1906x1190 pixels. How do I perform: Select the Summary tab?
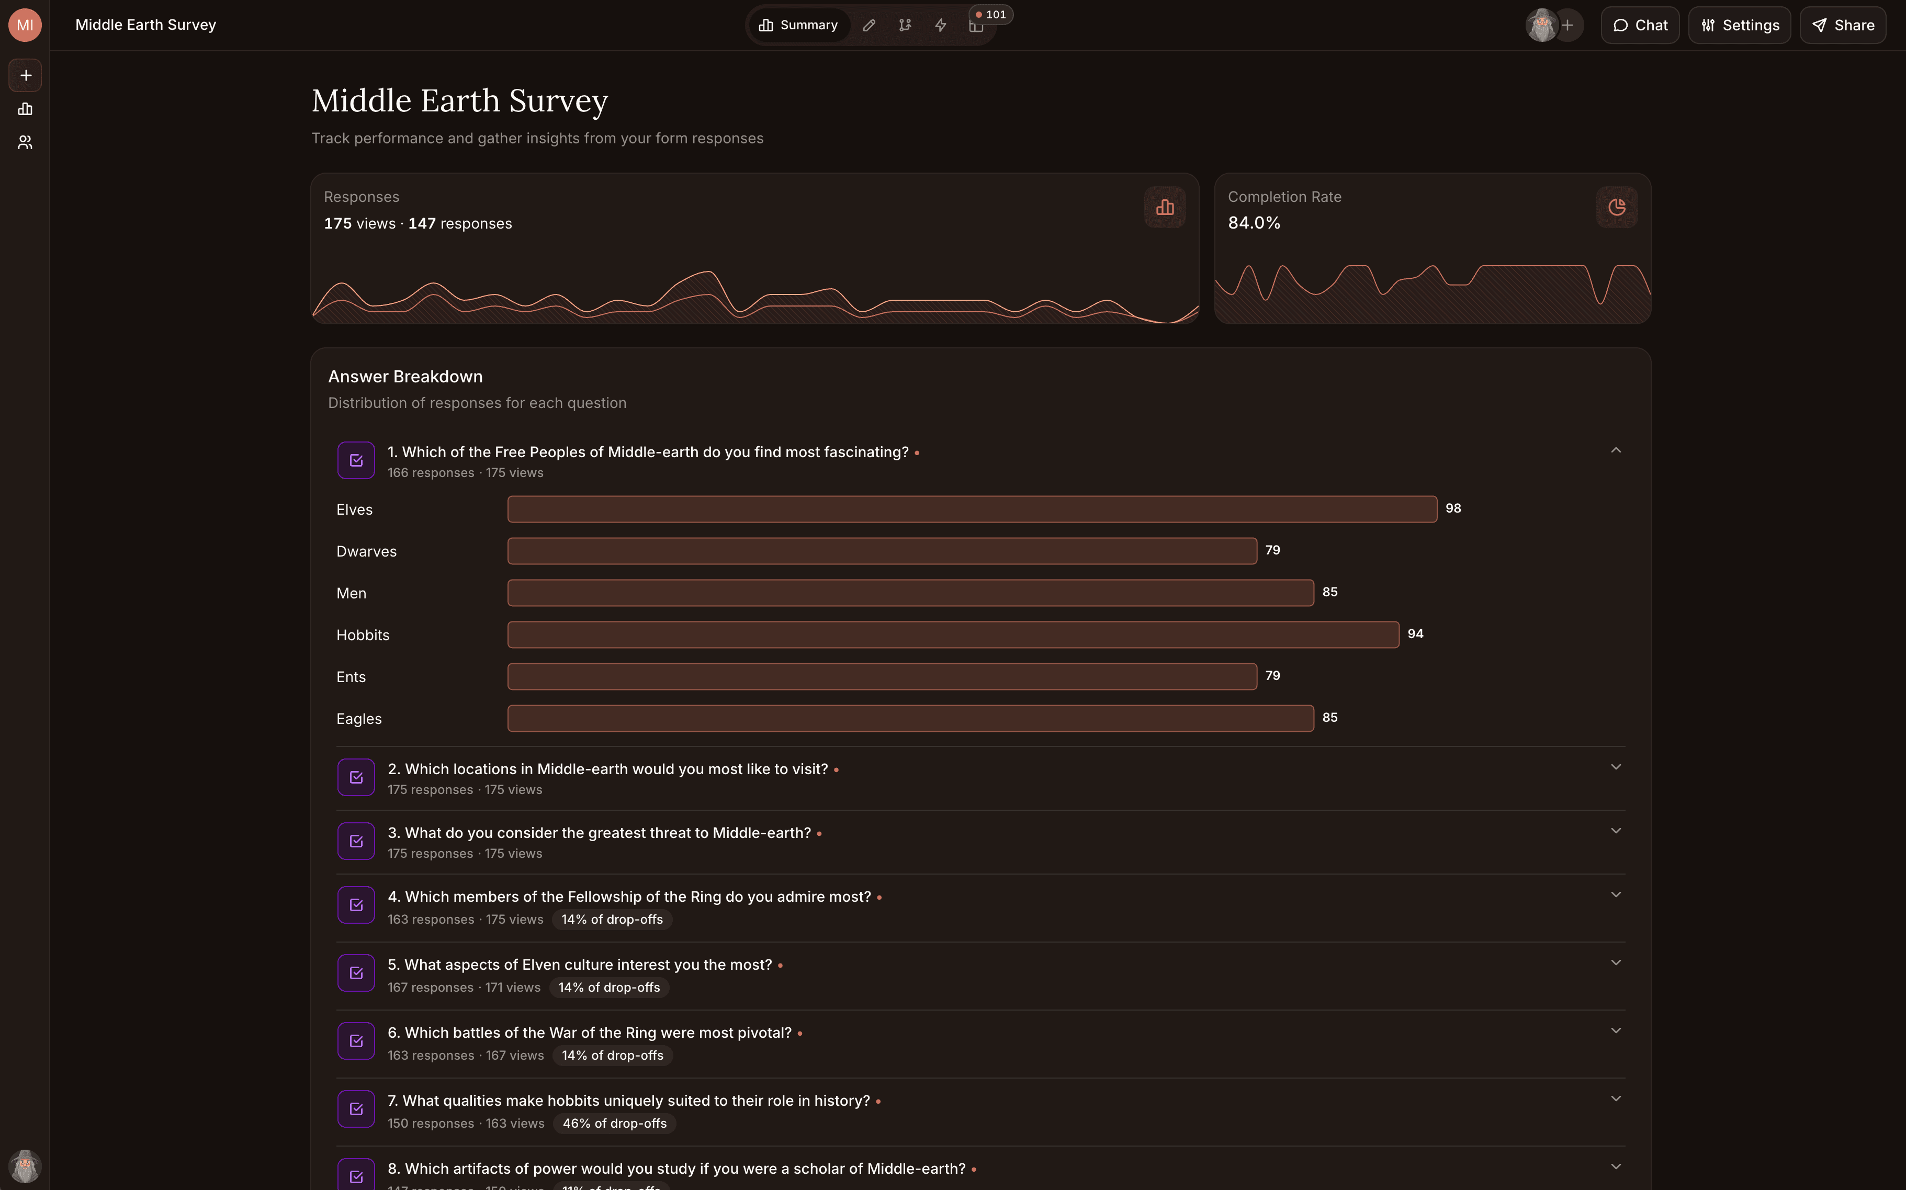[797, 25]
